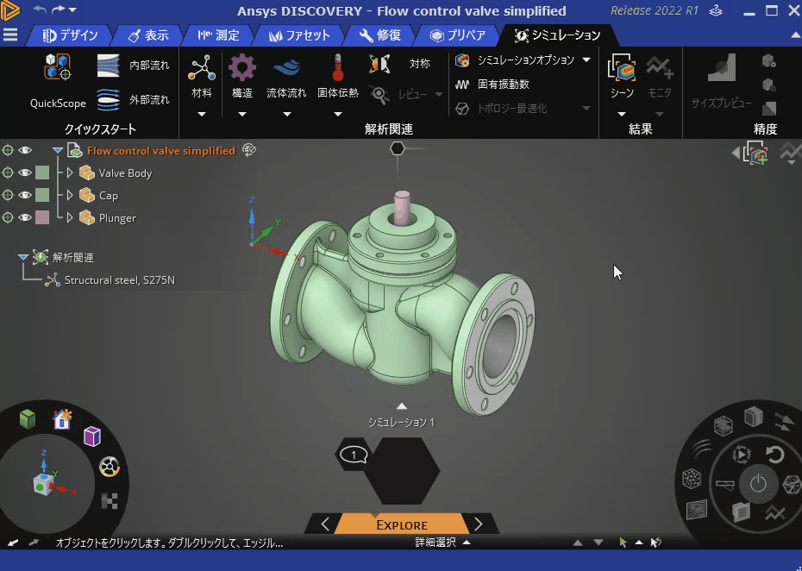Toggle visibility eye of Plunger
Viewport: 802px width, 571px height.
point(24,217)
